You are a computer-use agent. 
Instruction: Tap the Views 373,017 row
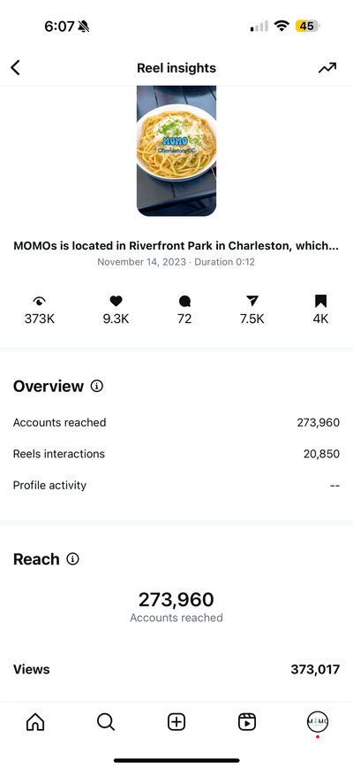pos(176,669)
